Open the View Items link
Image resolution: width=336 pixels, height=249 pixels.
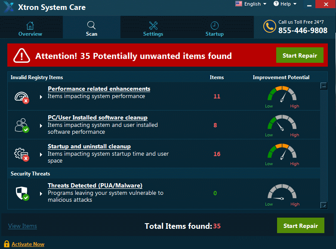(22, 226)
